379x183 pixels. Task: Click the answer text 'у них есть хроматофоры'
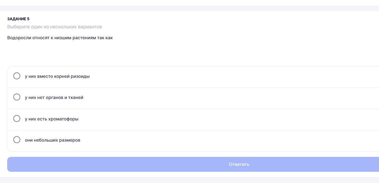(52, 119)
